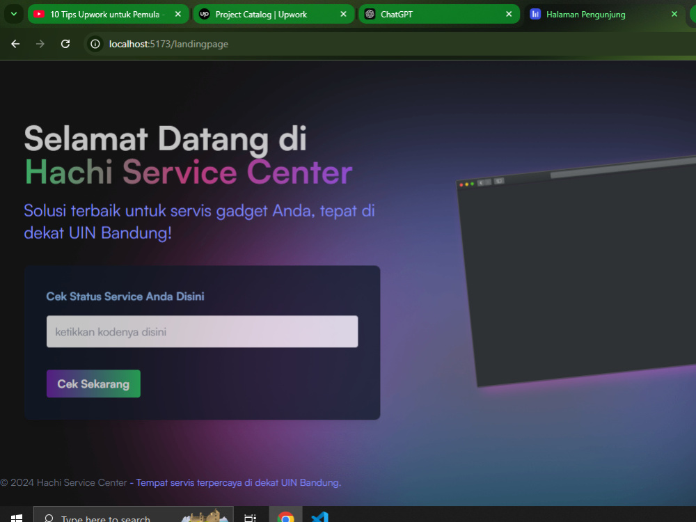The height and width of the screenshot is (522, 696).
Task: Open the Windows Start menu
Action: coord(16,518)
